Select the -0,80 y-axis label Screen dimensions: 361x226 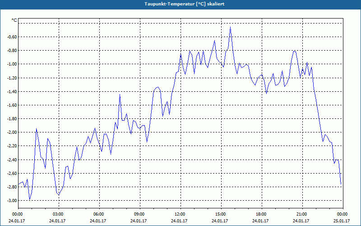[12, 51]
